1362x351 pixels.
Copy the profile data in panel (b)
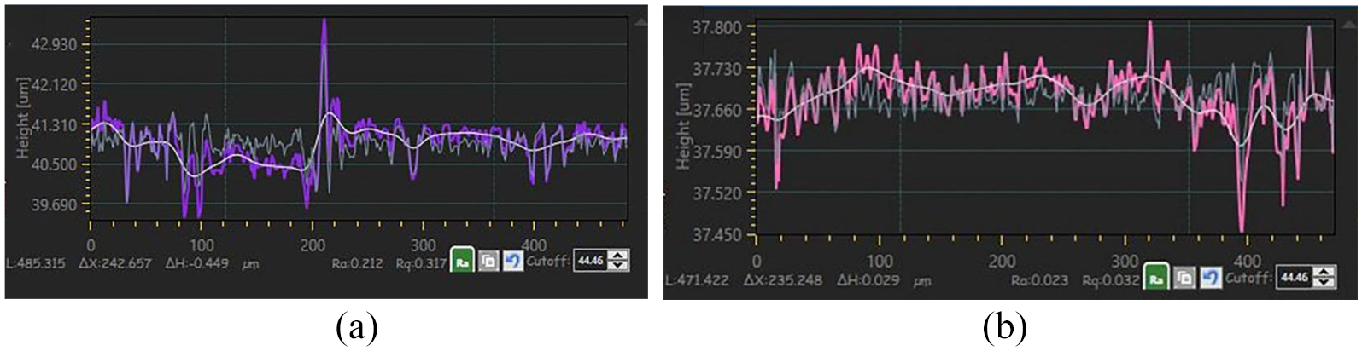1184,277
